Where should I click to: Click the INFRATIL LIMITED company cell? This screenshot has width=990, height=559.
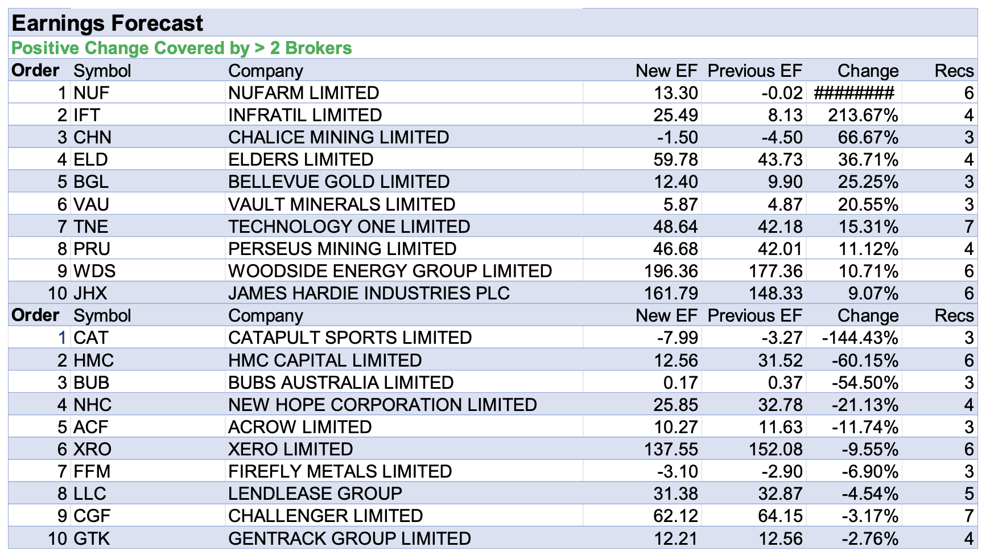305,115
